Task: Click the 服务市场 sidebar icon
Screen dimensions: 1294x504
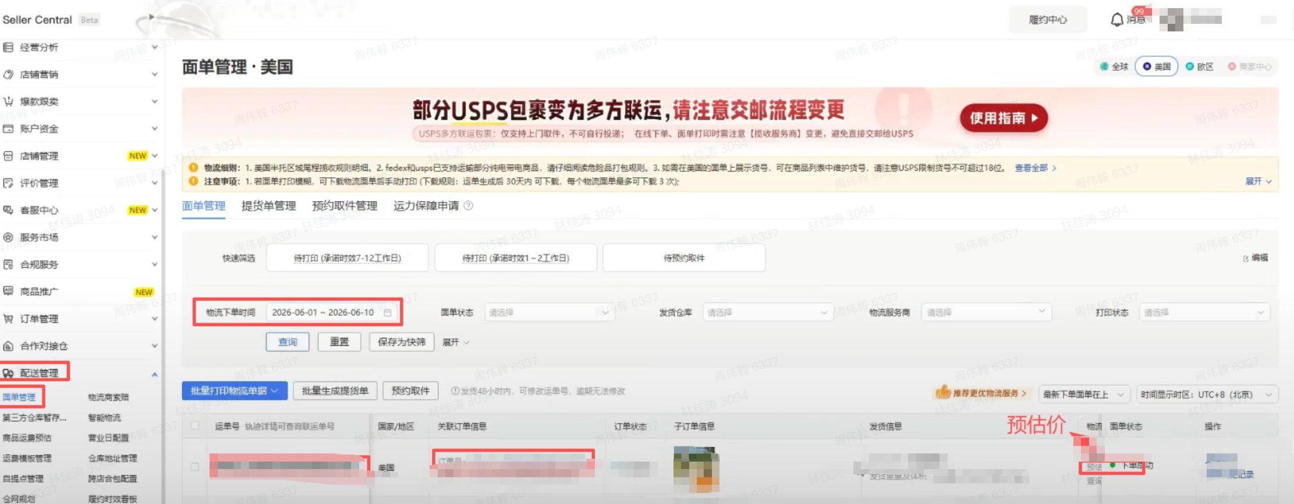Action: (x=8, y=237)
